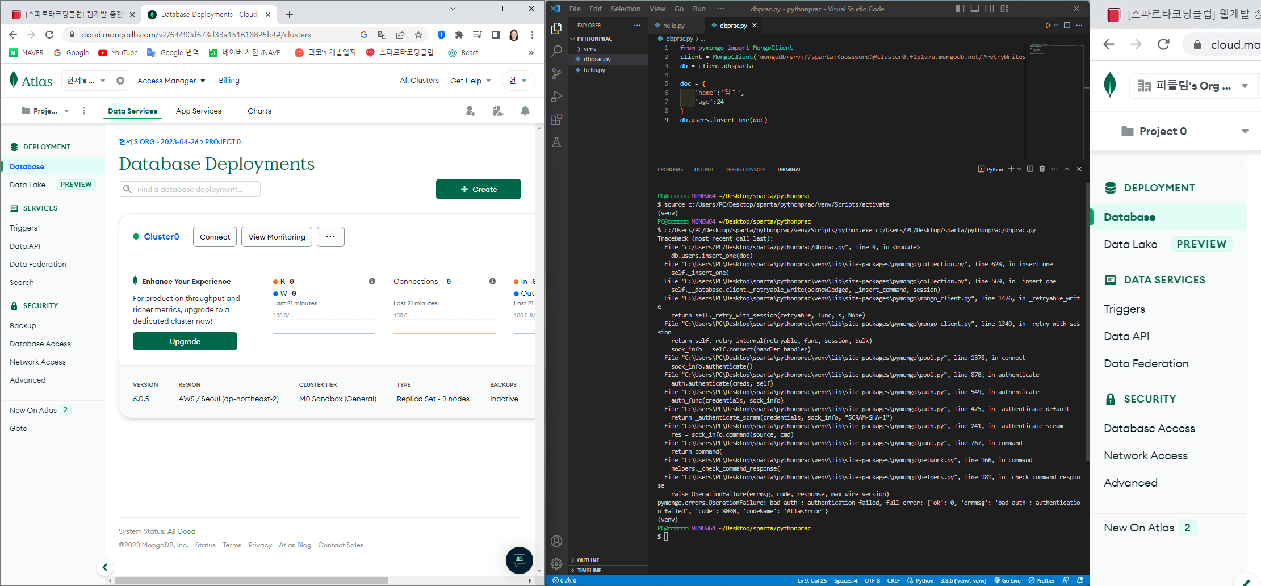The height and width of the screenshot is (586, 1261).
Task: Click the Atlas organization settings gear icon
Action: (x=120, y=81)
